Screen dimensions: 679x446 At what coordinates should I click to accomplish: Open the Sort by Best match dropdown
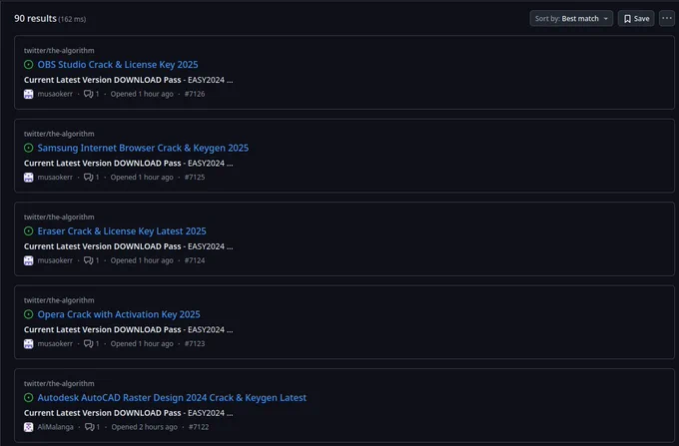pyautogui.click(x=571, y=19)
